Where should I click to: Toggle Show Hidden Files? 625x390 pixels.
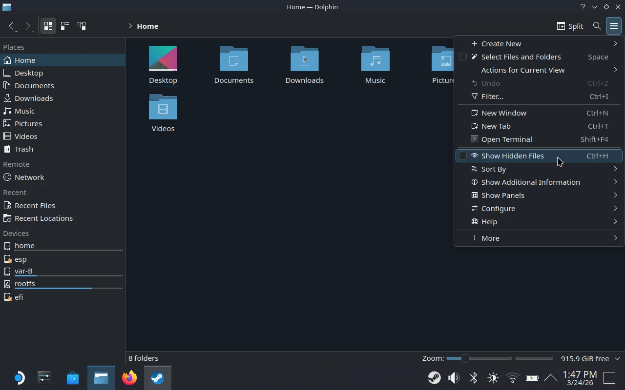(512, 156)
